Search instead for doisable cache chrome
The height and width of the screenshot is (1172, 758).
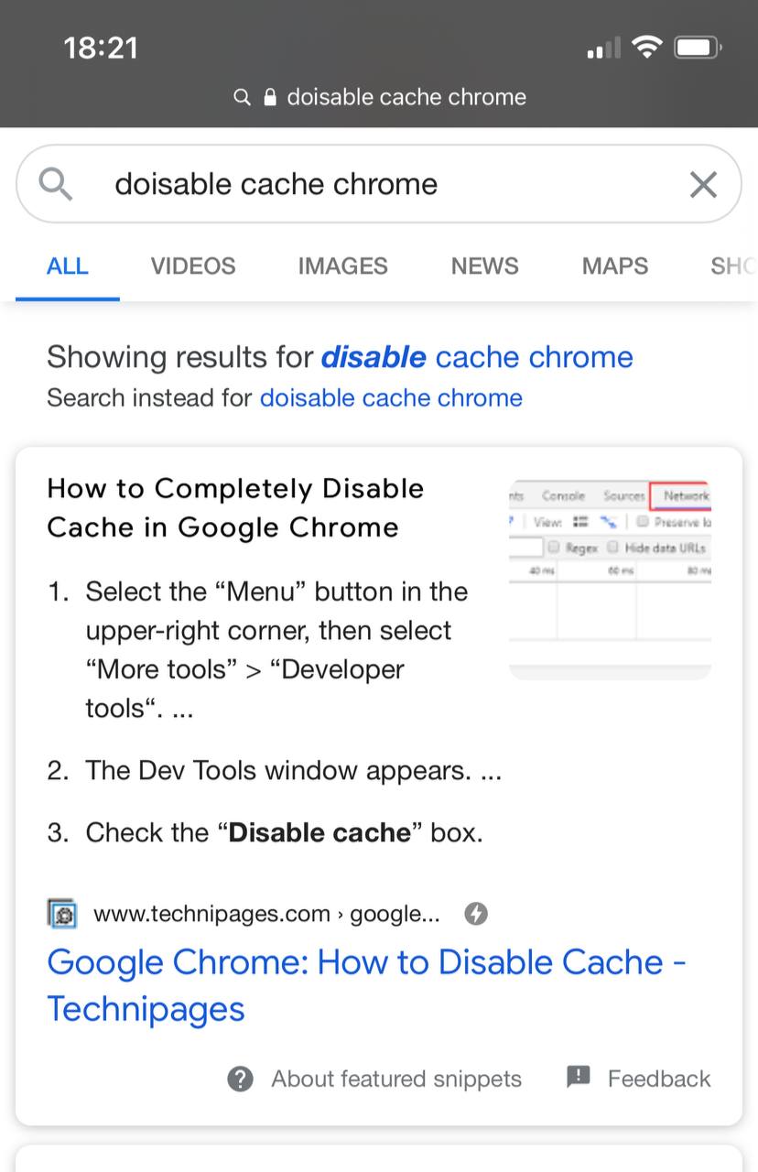point(391,398)
